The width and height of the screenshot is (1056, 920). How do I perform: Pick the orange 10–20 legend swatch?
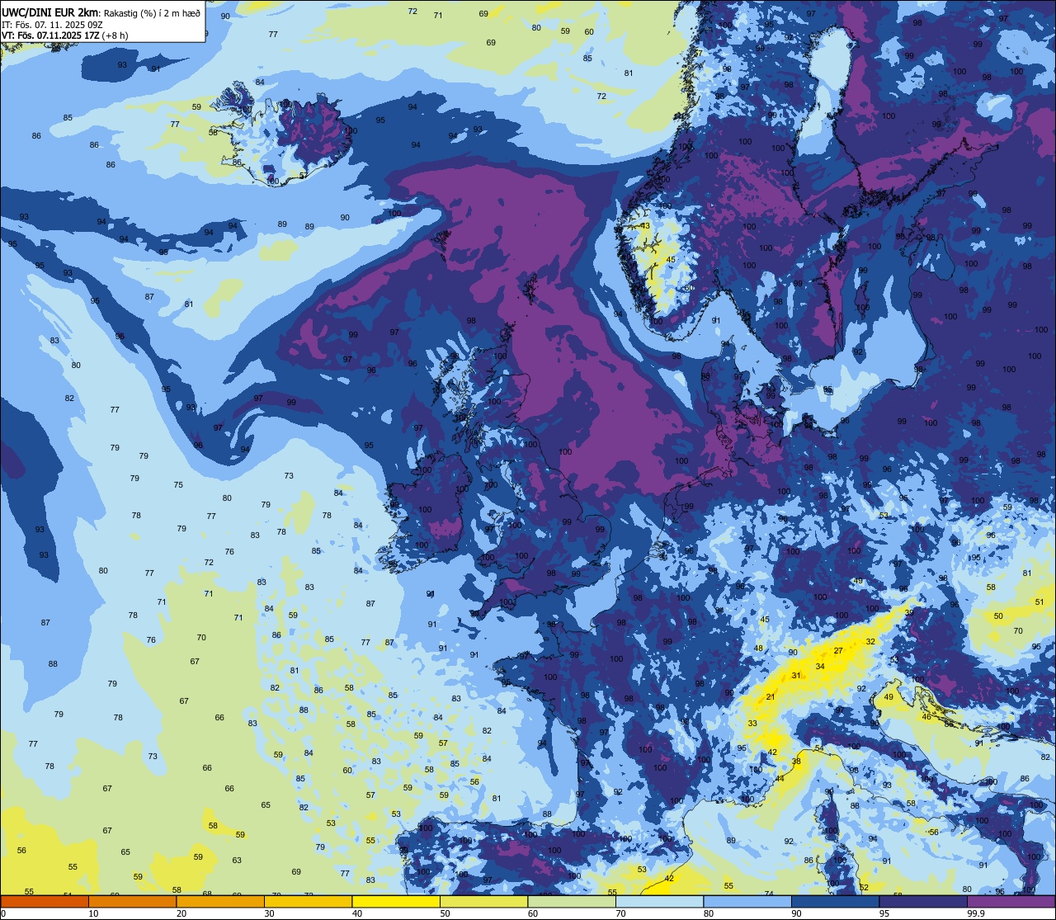tap(132, 902)
